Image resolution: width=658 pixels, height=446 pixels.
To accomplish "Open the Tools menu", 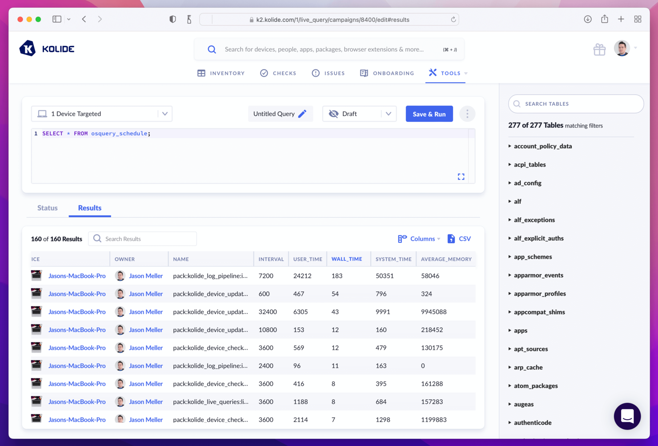I will coord(448,73).
